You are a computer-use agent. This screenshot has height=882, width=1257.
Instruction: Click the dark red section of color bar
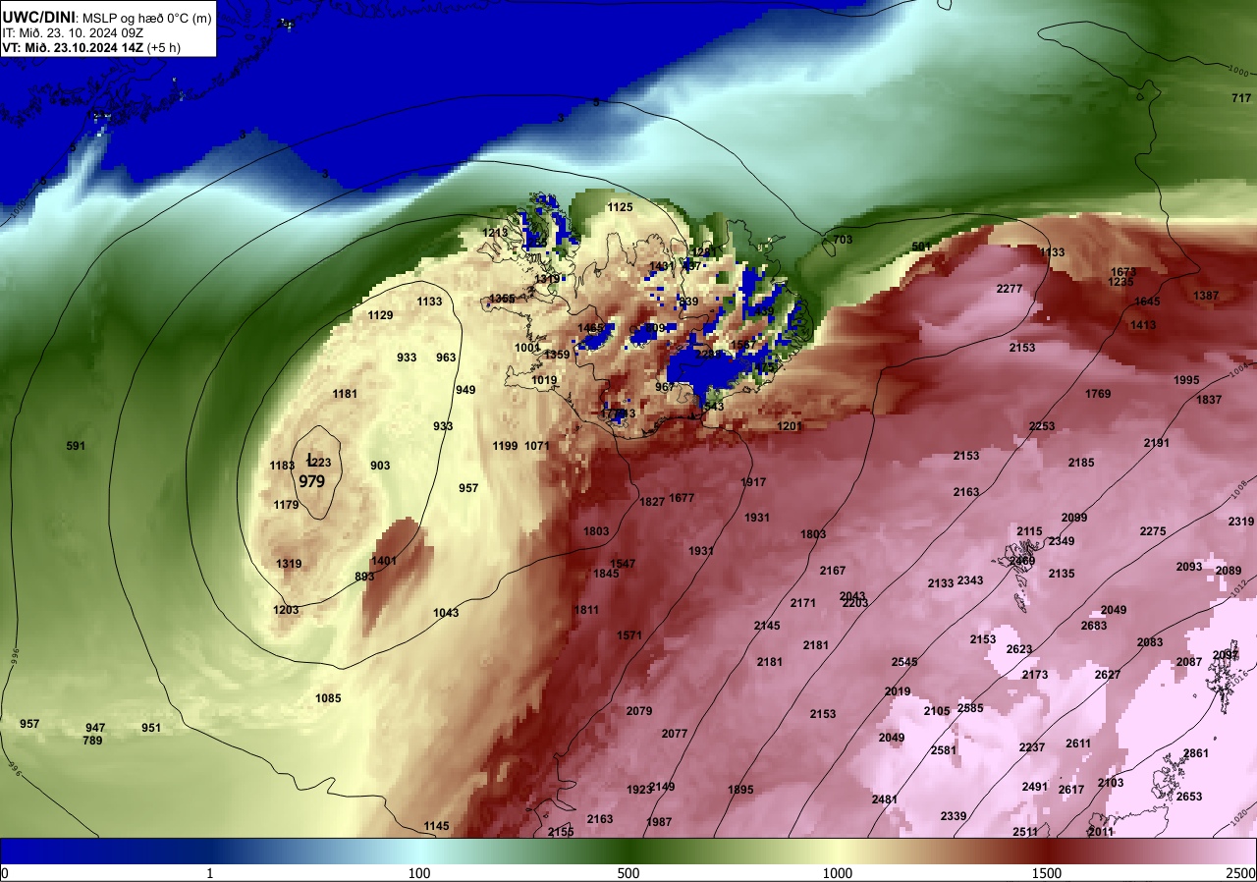pyautogui.click(x=1047, y=851)
